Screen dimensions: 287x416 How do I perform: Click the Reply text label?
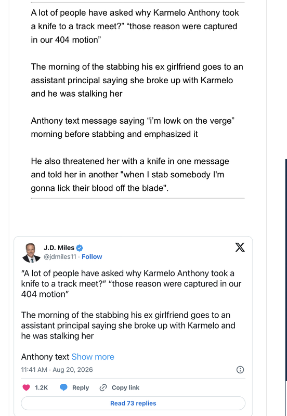click(x=81, y=387)
